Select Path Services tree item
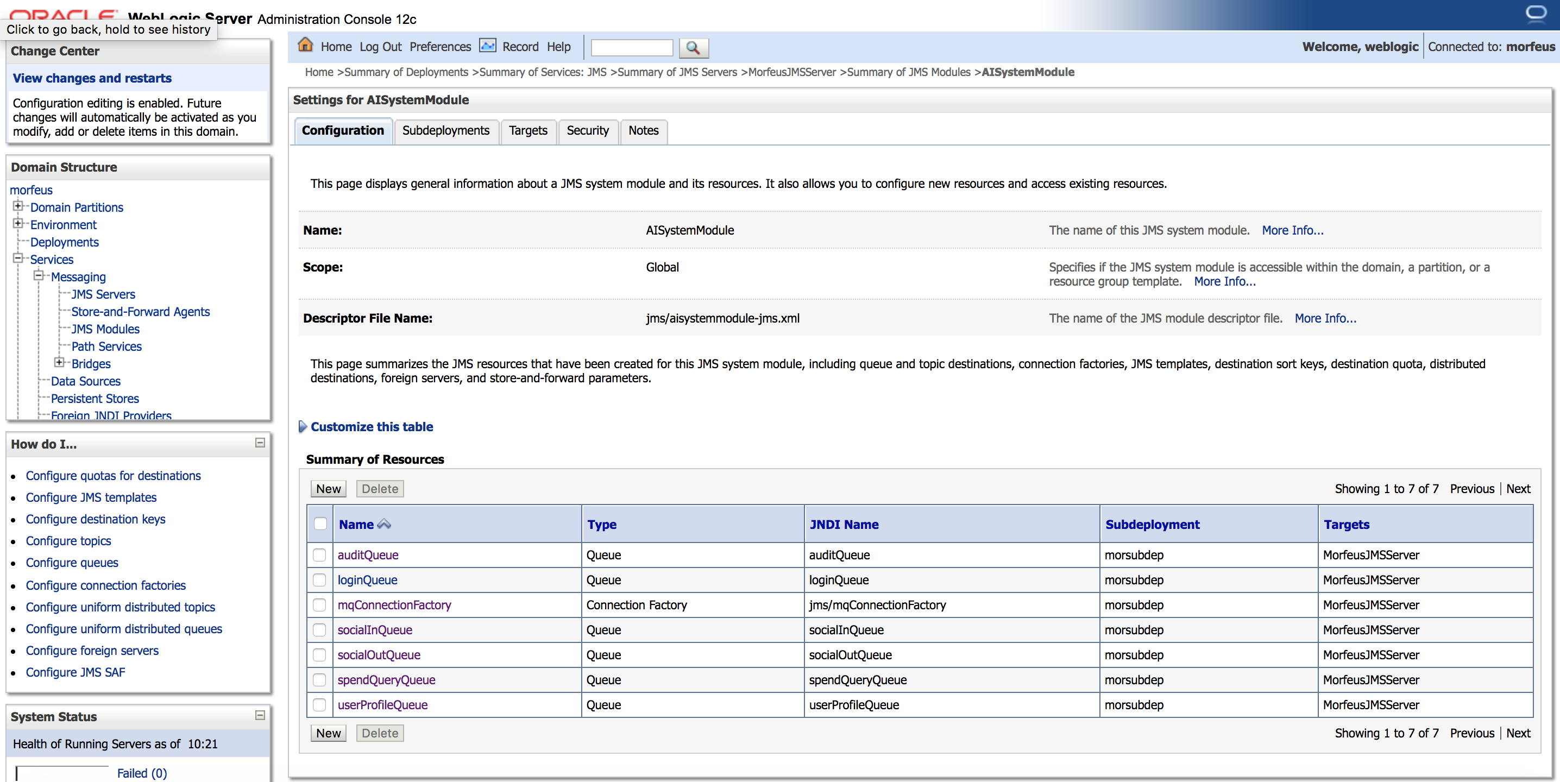Screen dimensions: 1560x782 (106, 346)
